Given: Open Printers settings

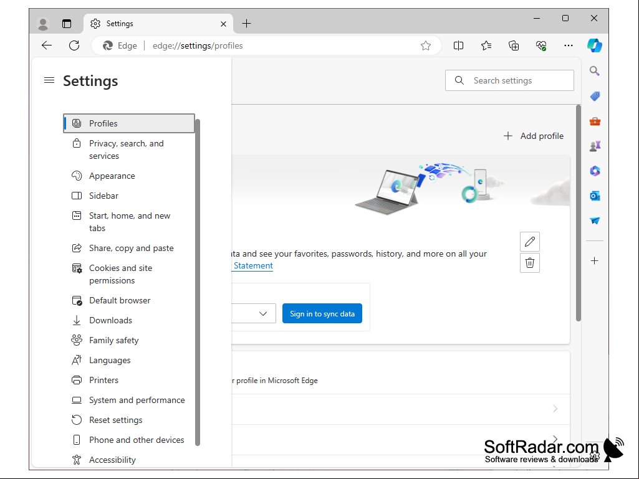Looking at the screenshot, I should pos(129,381).
